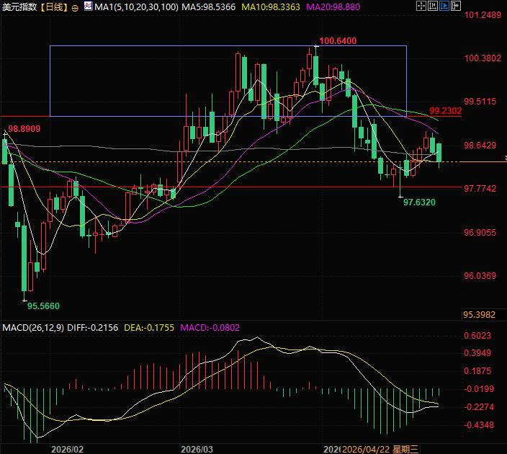Click the 100.6400 high price marker
The width and height of the screenshot is (507, 454).
click(337, 41)
